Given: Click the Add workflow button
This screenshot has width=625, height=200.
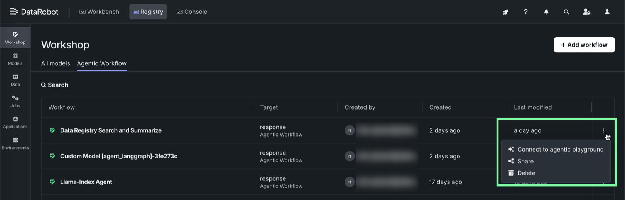Looking at the screenshot, I should click(x=584, y=45).
